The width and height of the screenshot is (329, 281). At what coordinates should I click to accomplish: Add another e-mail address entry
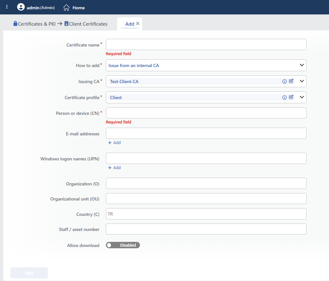click(114, 143)
